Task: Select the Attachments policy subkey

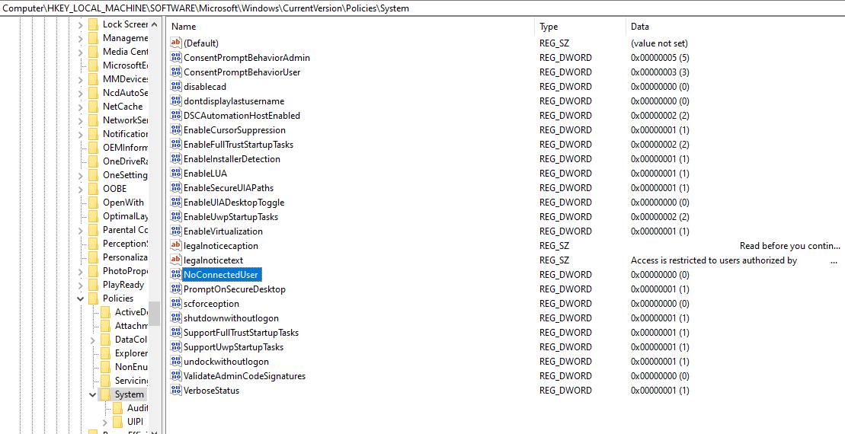Action: [131, 326]
